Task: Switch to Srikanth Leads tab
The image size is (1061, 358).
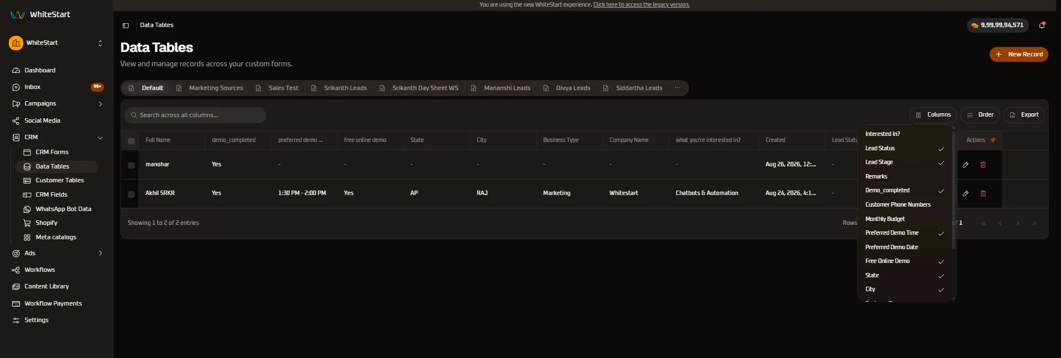Action: 339,88
